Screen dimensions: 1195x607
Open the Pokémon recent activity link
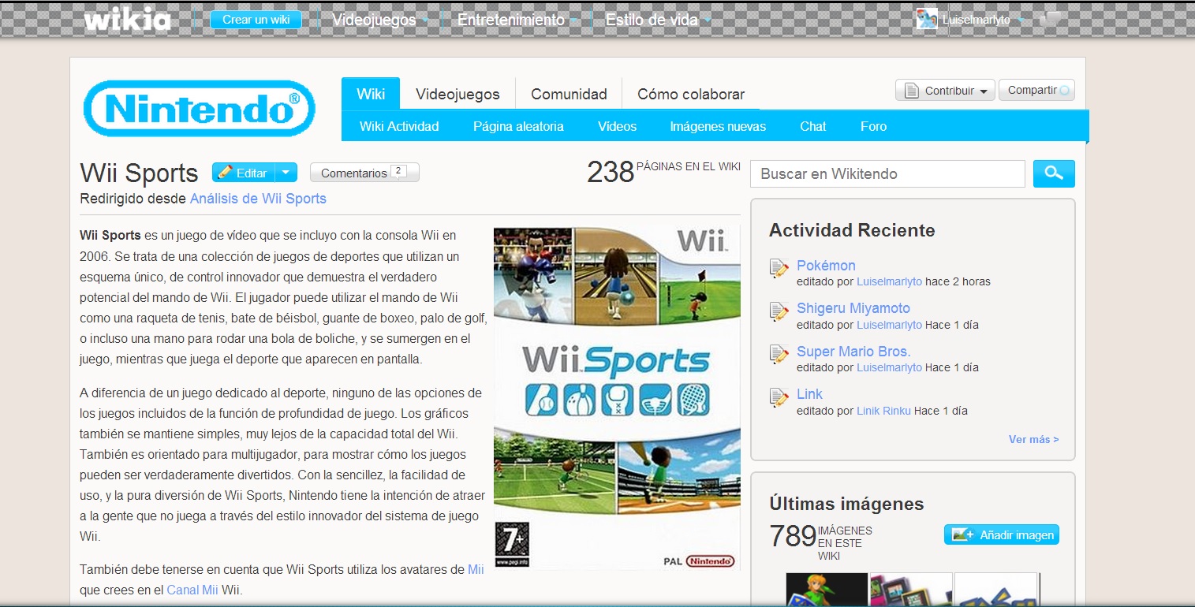[826, 266]
